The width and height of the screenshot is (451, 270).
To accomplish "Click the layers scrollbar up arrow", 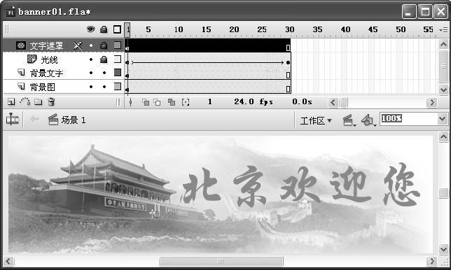I will (443, 44).
